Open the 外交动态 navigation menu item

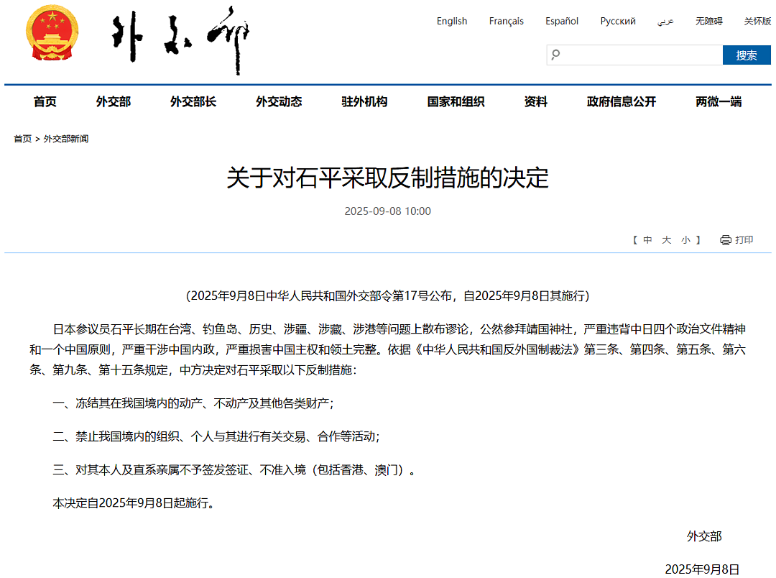279,101
